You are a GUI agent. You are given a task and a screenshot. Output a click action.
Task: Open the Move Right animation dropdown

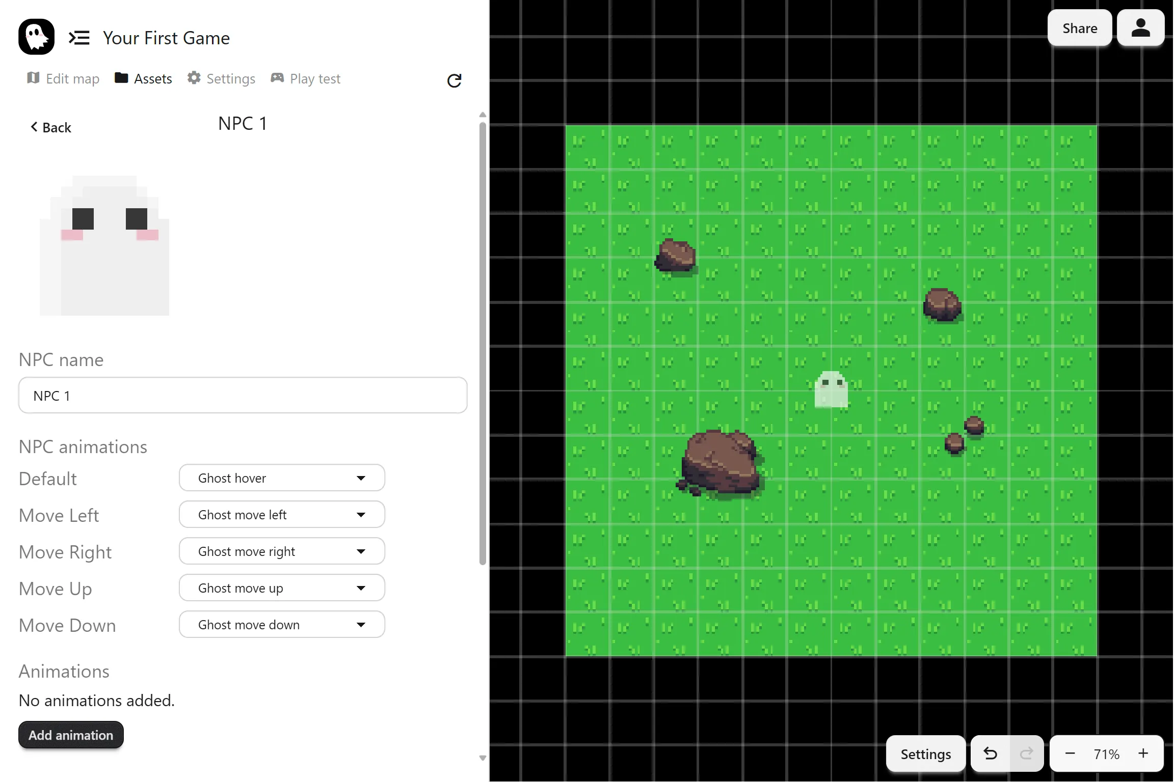tap(282, 551)
